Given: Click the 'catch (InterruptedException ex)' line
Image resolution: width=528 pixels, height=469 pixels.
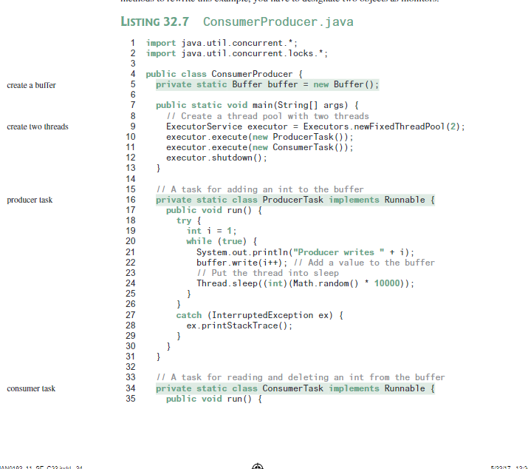Looking at the screenshot, I should [260, 315].
